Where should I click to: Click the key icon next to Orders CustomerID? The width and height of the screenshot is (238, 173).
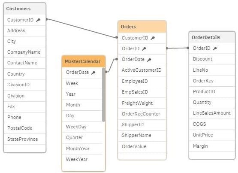click(x=153, y=38)
